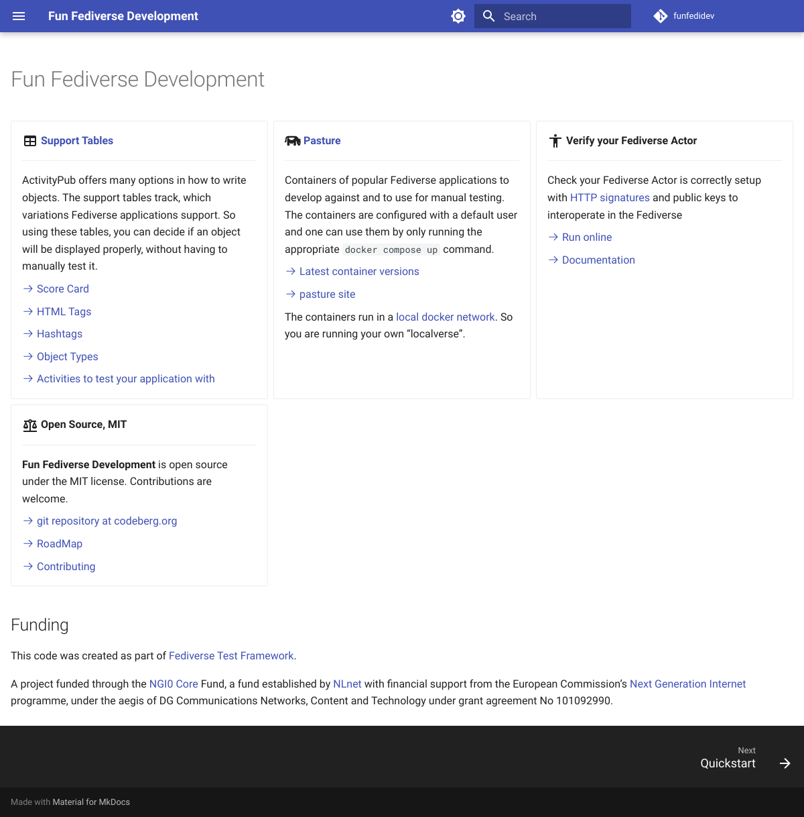Open the Support Tables heading link

click(77, 141)
